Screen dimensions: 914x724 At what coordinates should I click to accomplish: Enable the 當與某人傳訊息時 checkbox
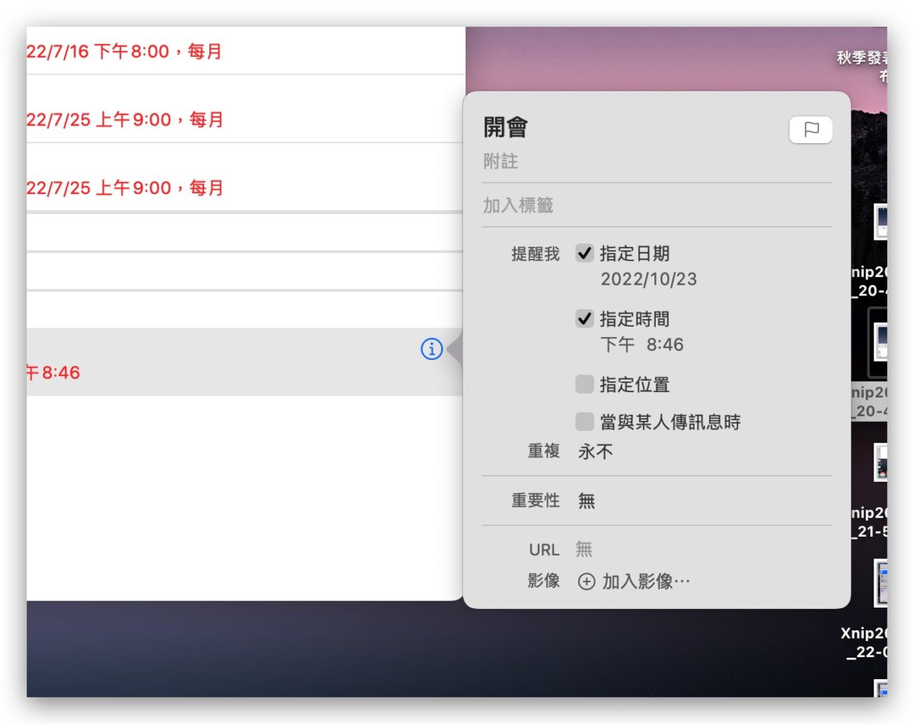584,421
